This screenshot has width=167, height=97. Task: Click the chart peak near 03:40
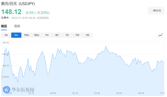pyautogui.click(x=106, y=46)
